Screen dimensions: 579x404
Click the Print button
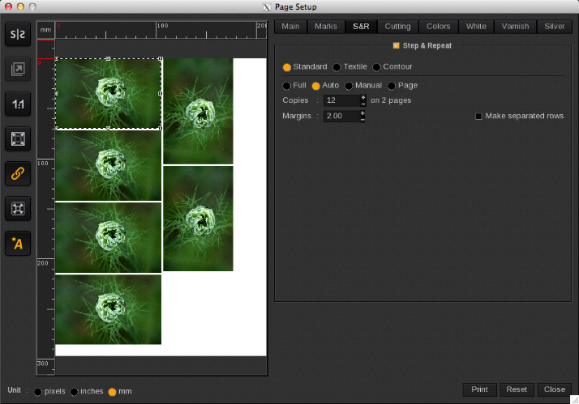[x=479, y=389]
